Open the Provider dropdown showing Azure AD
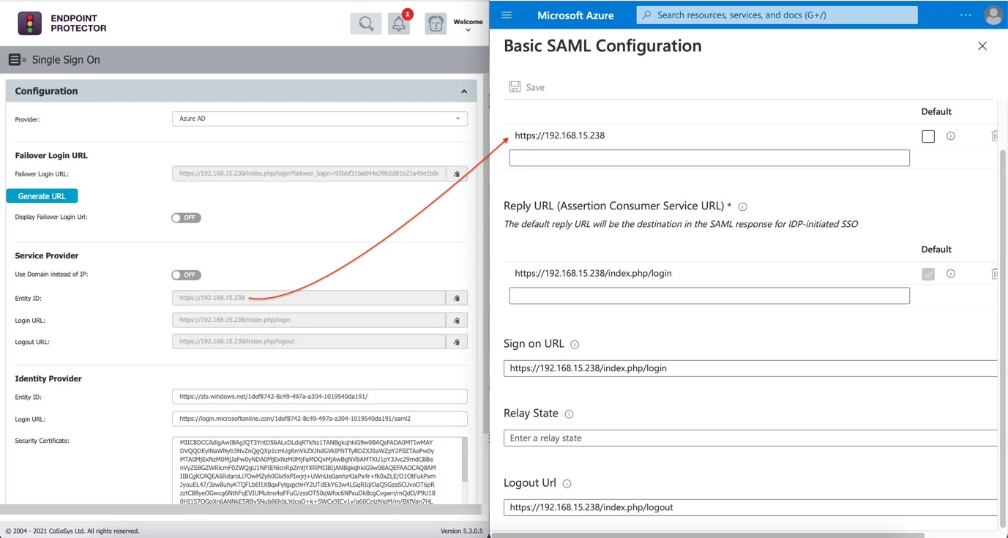The height and width of the screenshot is (538, 1008). pyautogui.click(x=319, y=119)
